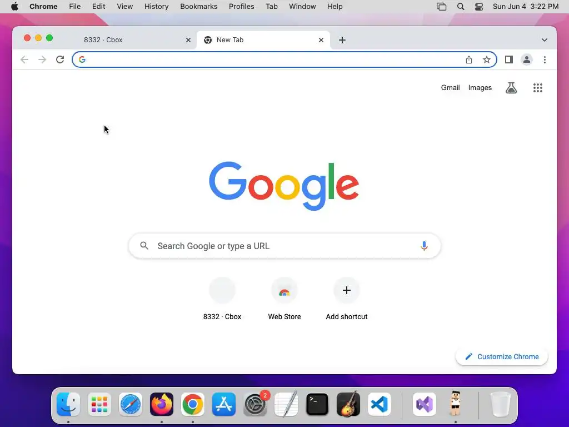
Task: Open the Help menu
Action: [x=335, y=7]
